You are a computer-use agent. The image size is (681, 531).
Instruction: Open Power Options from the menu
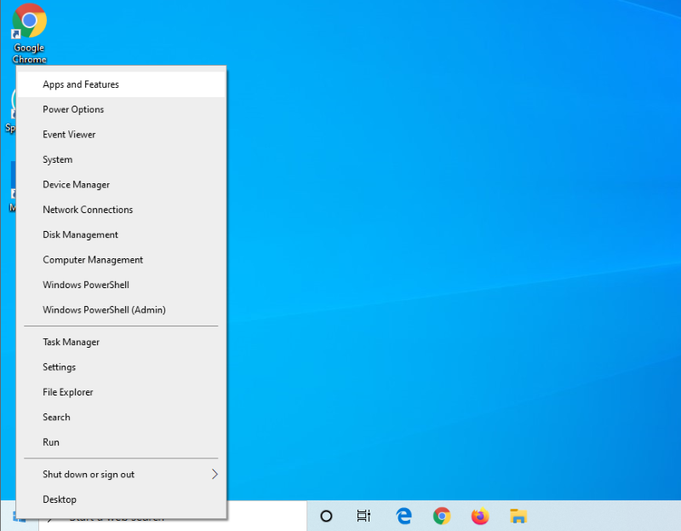click(x=73, y=109)
